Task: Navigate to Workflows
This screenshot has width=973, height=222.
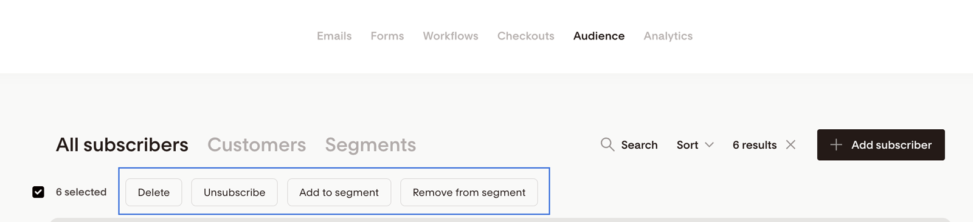Action: point(451,36)
